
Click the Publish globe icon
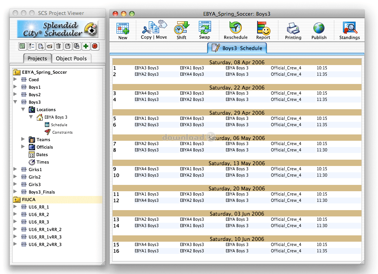pos(319,31)
